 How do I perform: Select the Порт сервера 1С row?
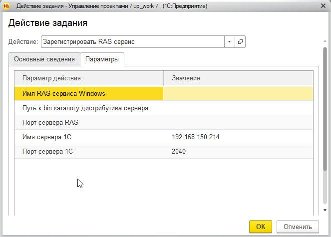click(x=164, y=151)
